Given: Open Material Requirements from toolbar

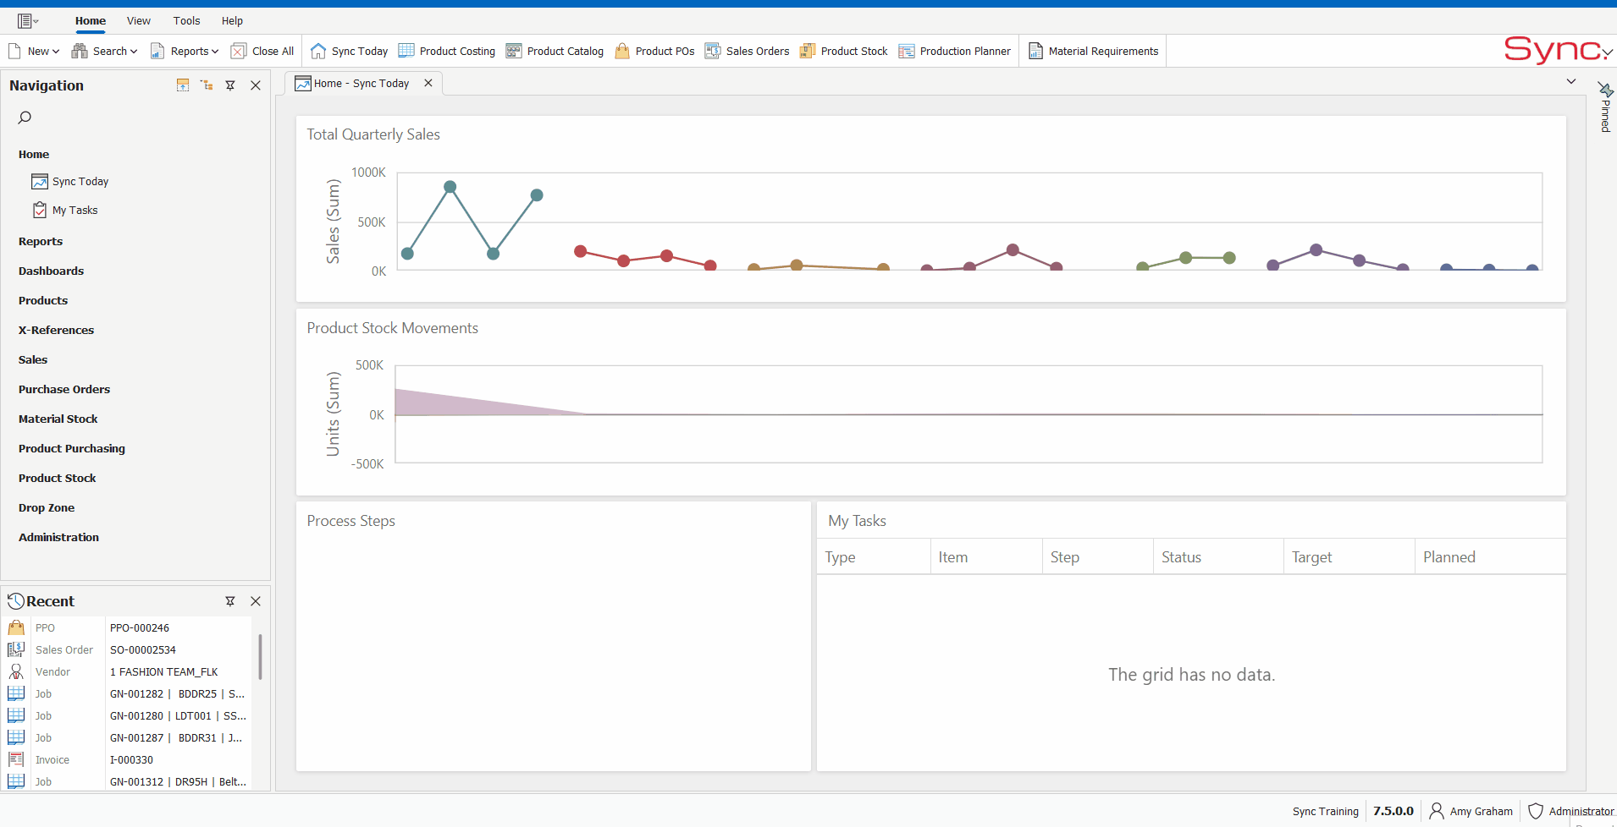Looking at the screenshot, I should point(1093,52).
